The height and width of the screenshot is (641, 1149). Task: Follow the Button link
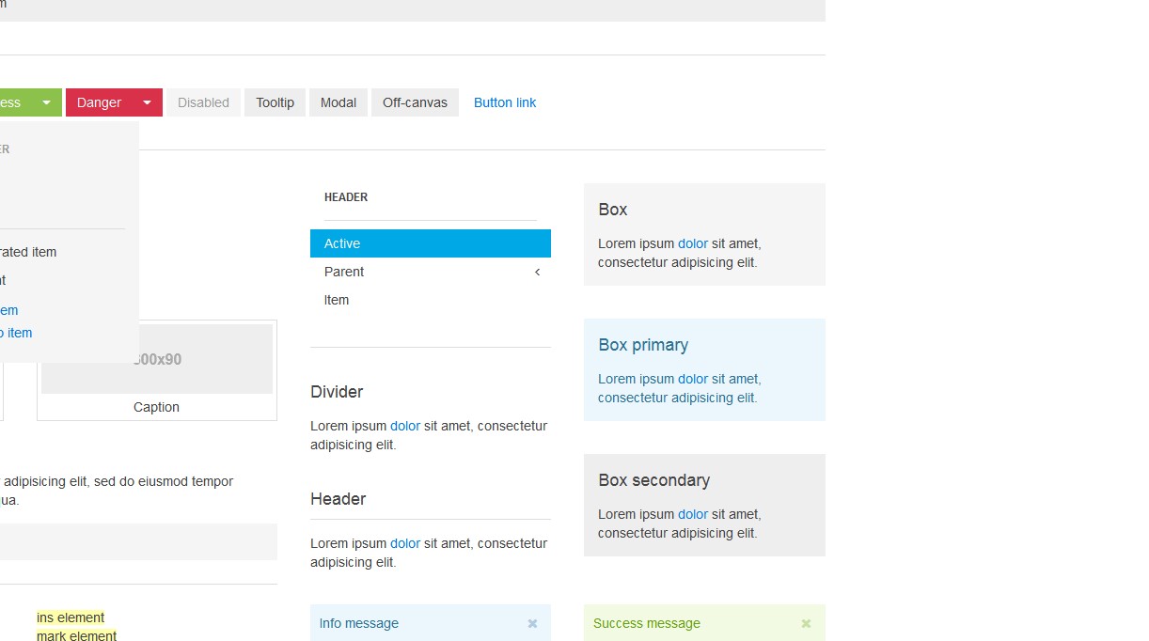coord(505,102)
